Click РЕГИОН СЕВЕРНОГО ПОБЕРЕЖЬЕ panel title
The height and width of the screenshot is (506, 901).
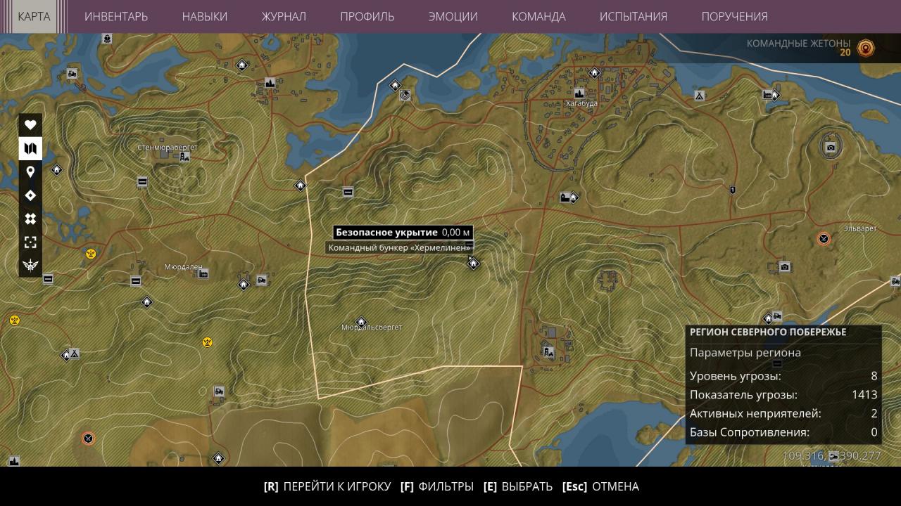pyautogui.click(x=768, y=332)
